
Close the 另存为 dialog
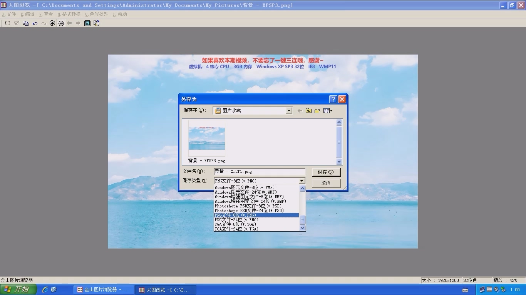(342, 99)
